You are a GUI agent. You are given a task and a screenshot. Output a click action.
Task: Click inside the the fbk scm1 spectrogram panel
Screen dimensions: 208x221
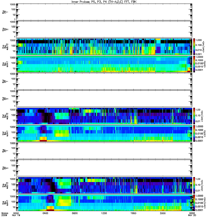pos(104,203)
